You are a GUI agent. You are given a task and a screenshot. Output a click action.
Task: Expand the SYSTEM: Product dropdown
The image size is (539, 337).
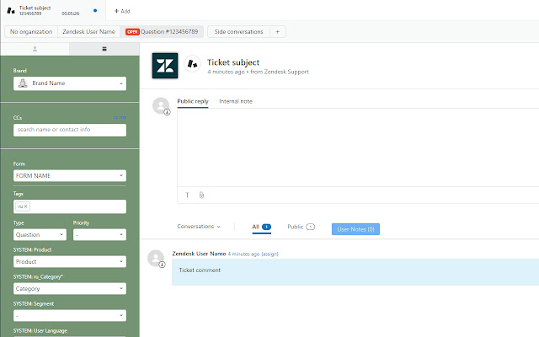tap(70, 262)
